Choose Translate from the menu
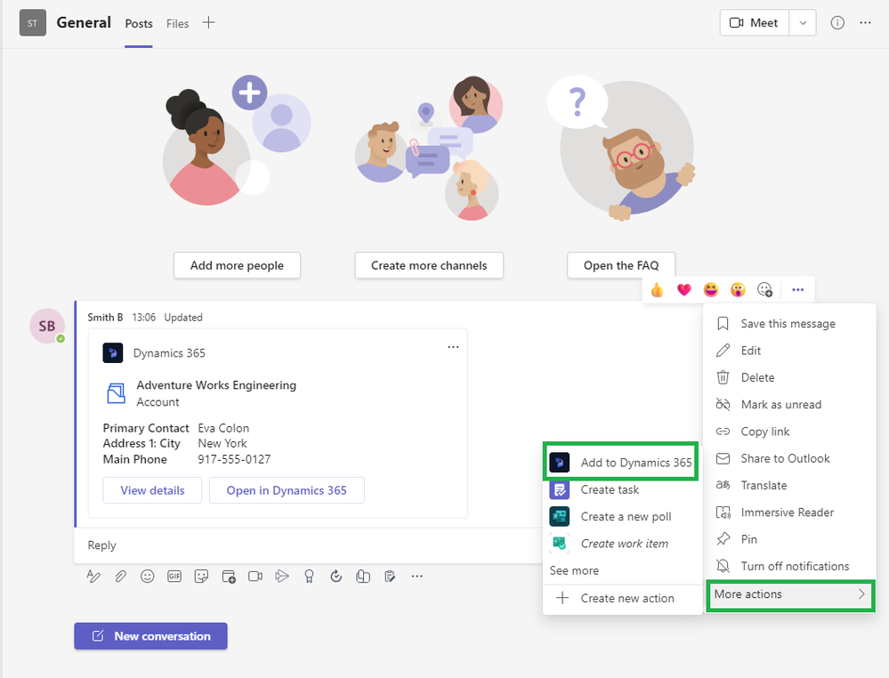 pos(789,486)
